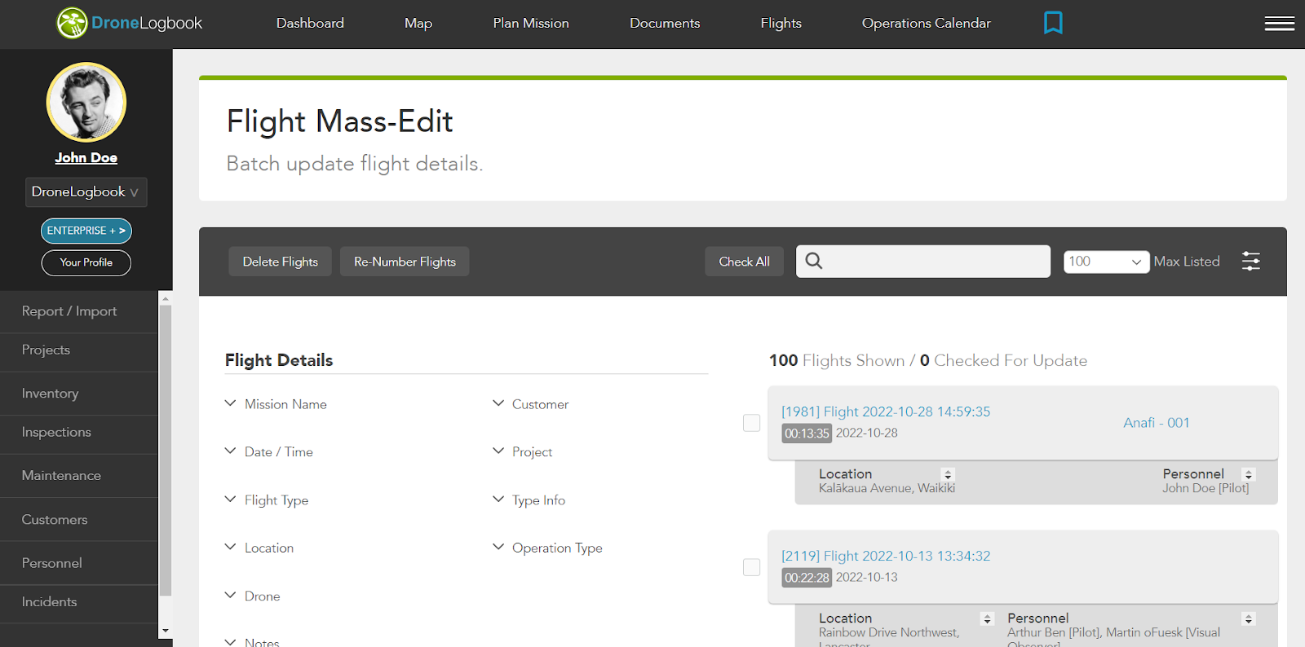
Task: Click the Delete Flights button
Action: click(280, 262)
